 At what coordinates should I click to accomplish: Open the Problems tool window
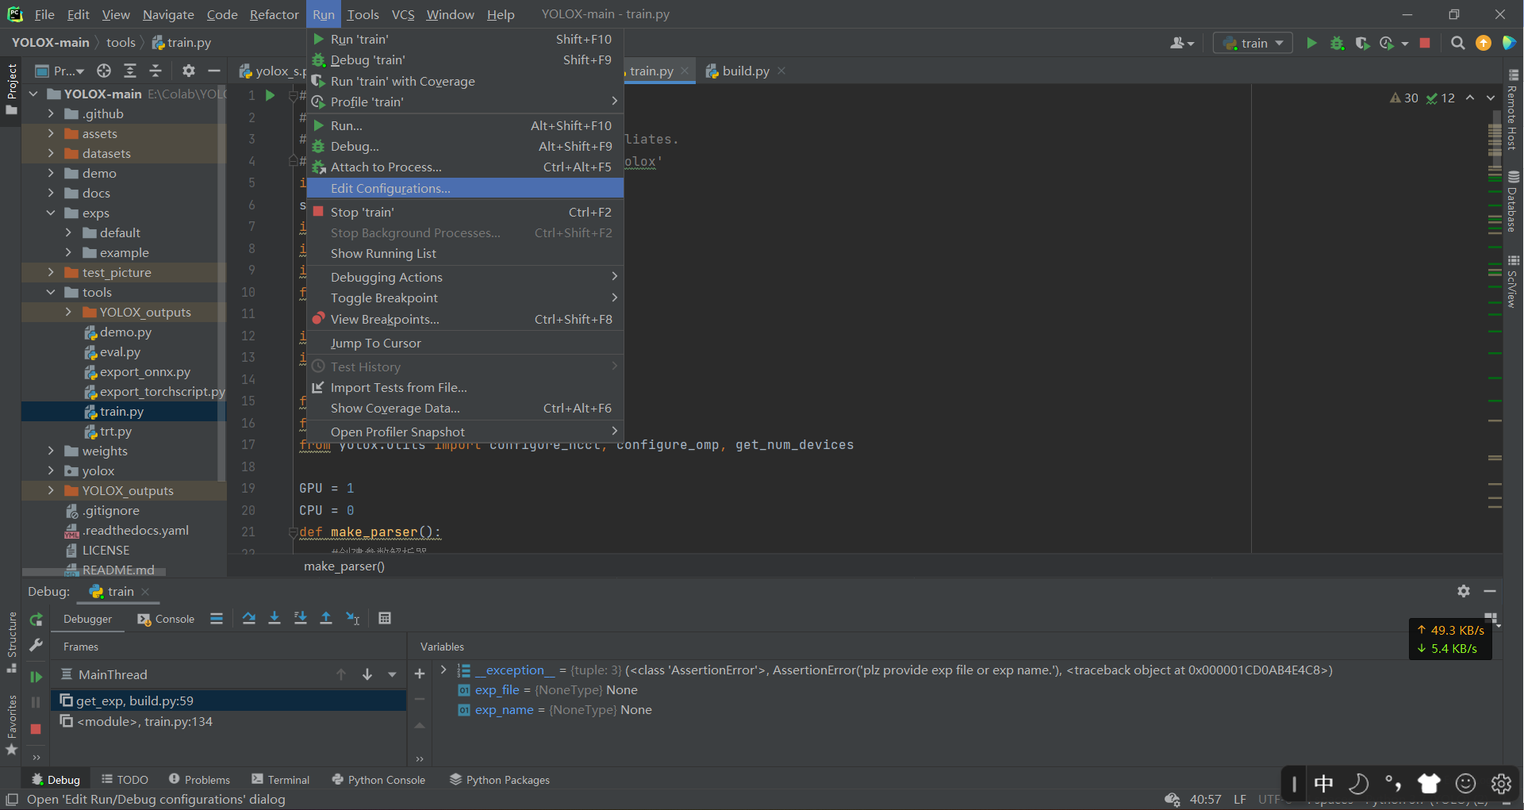click(199, 780)
